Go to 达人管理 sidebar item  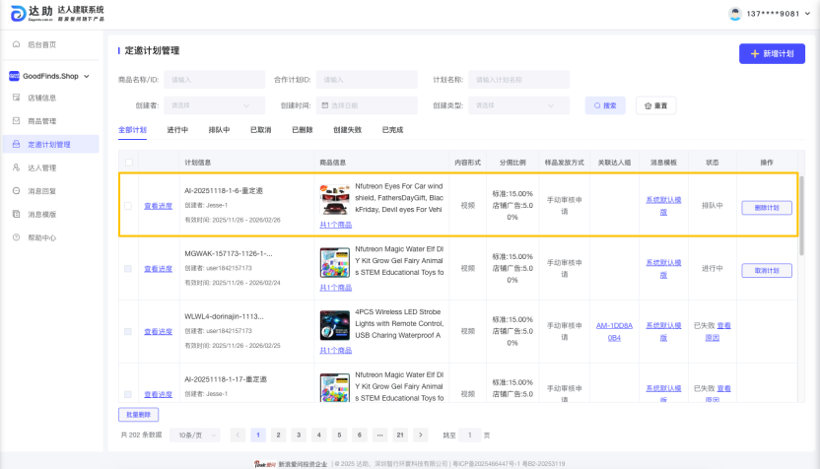point(41,167)
